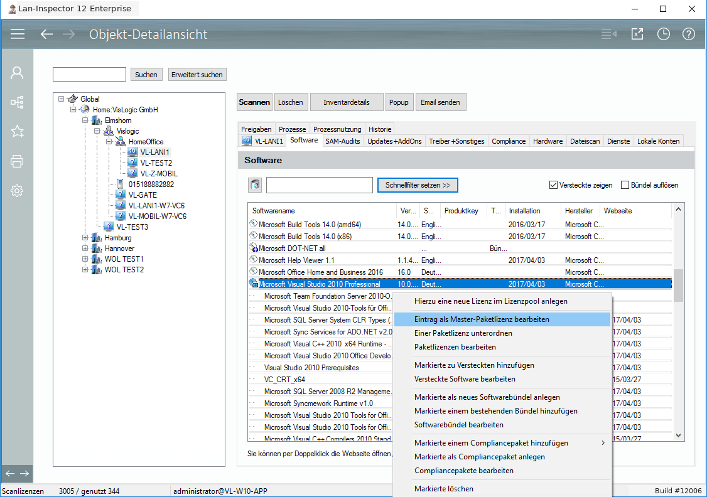
Task: Sort by the Installation column header
Action: tap(532, 210)
